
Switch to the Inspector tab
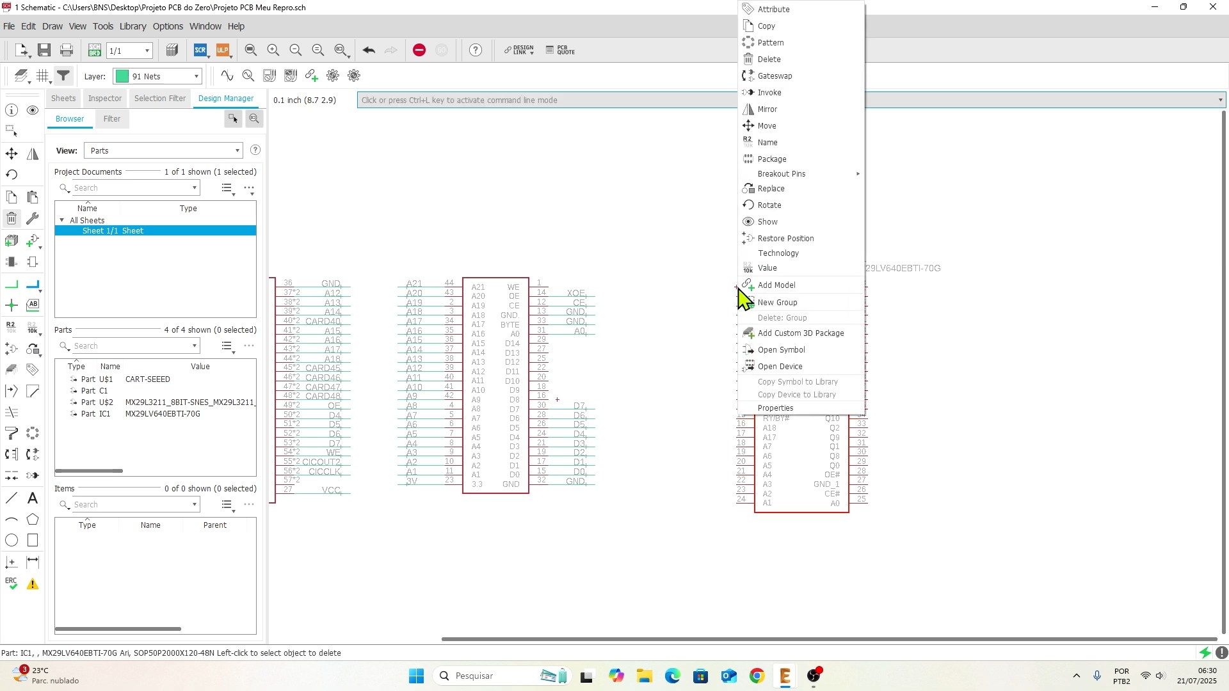click(105, 99)
